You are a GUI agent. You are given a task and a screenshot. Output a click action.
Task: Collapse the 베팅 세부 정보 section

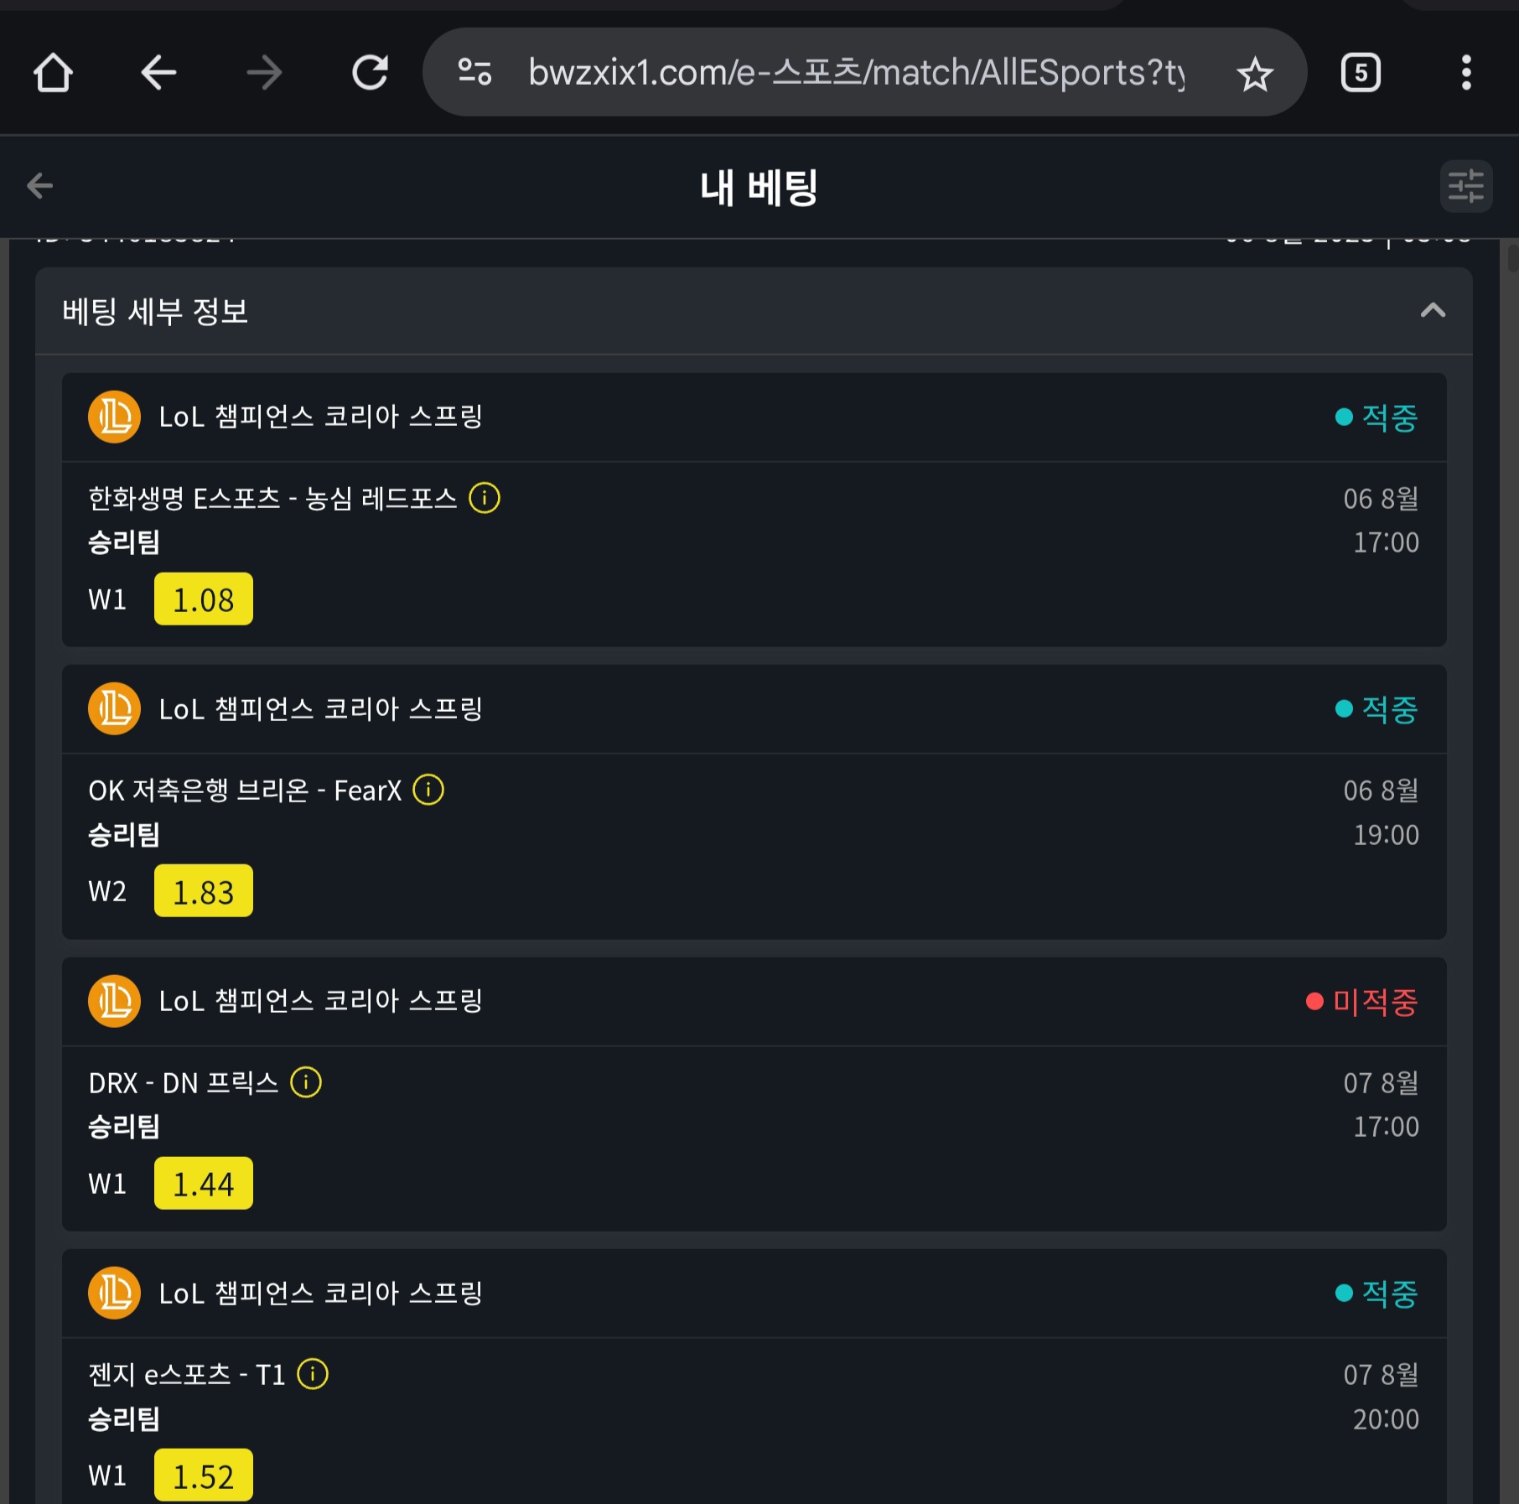tap(1433, 311)
